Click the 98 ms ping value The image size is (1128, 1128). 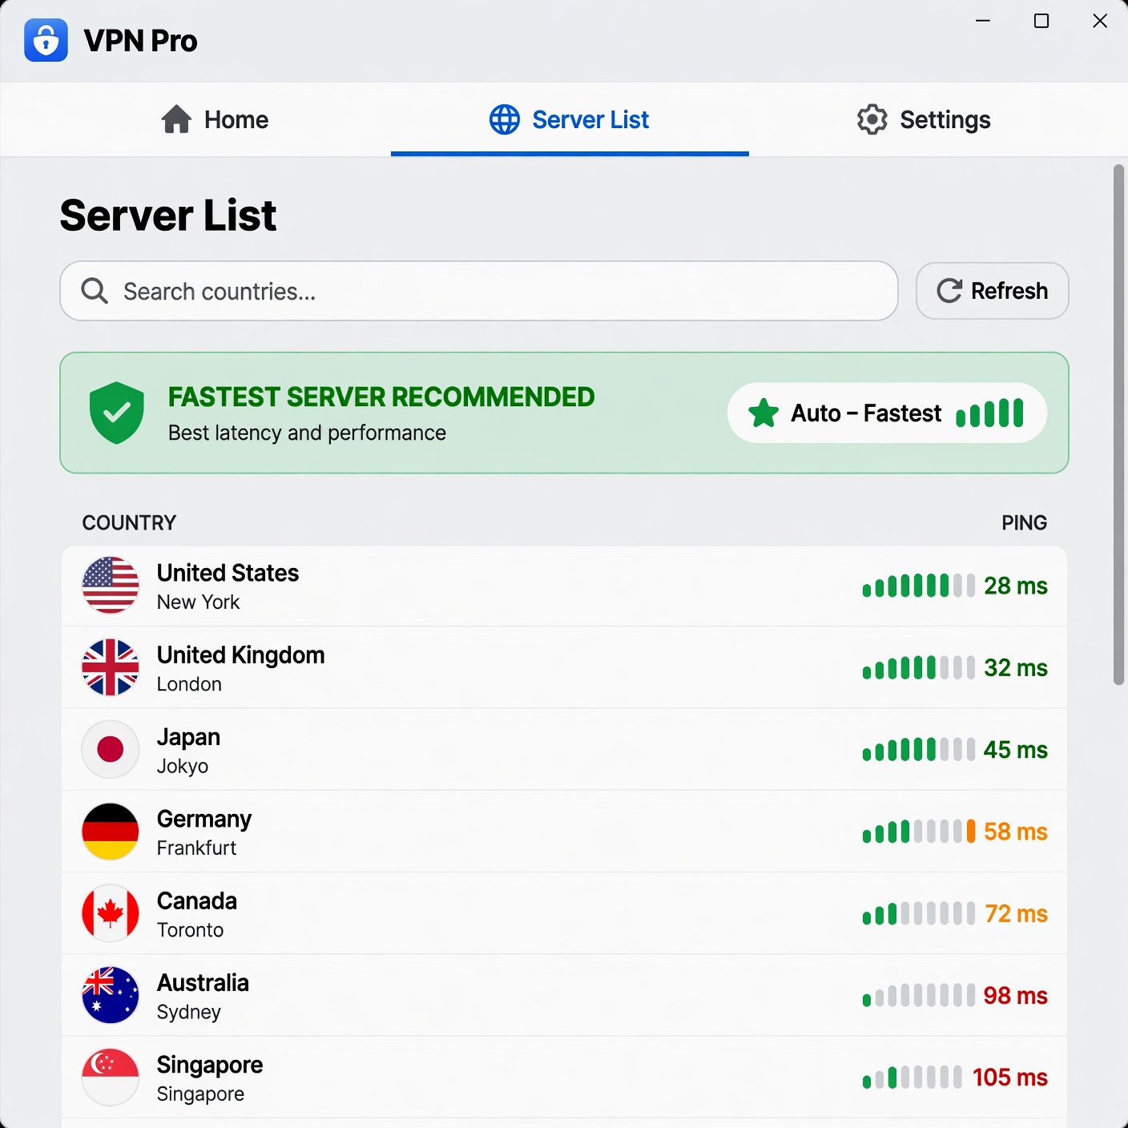pos(1016,995)
